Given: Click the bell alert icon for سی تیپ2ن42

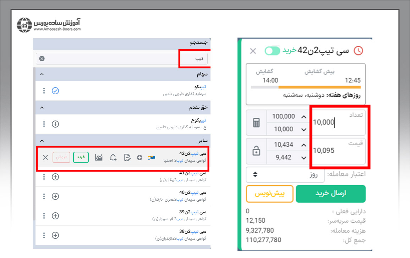Looking at the screenshot, I should pyautogui.click(x=113, y=157).
